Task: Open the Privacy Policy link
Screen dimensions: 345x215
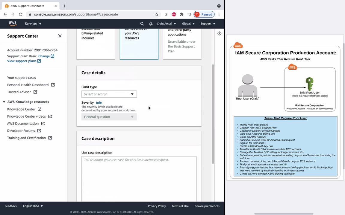Action: [x=157, y=206]
